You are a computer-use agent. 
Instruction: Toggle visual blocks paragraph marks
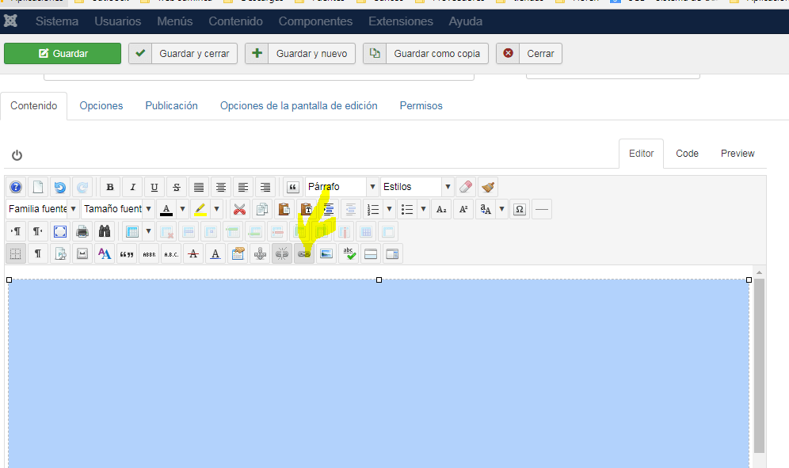[38, 253]
